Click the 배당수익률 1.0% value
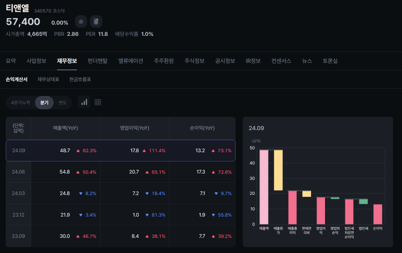Viewport: 402px width, 253px height. click(x=147, y=34)
